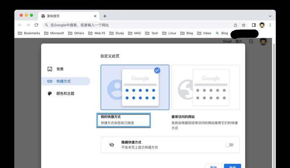
Task: Bookmark this page with the star icon
Action: click(x=244, y=25)
